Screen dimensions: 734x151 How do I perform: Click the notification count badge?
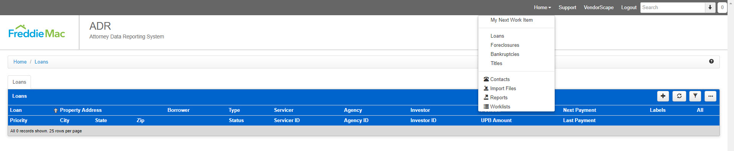[722, 7]
